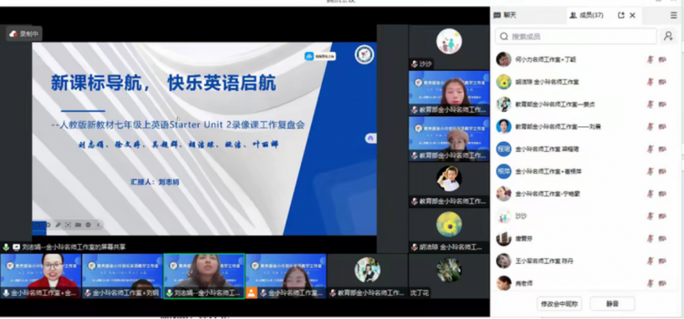
Task: Click the mic icon in the 王小军名师工作室 陈丹 row
Action: [x=650, y=261]
